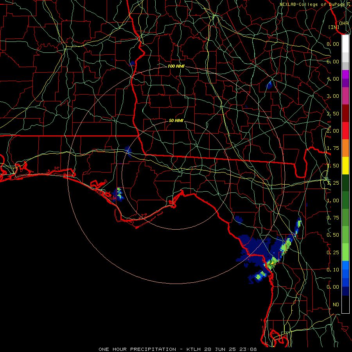Click the 50 NMI range ring label

(x=176, y=120)
